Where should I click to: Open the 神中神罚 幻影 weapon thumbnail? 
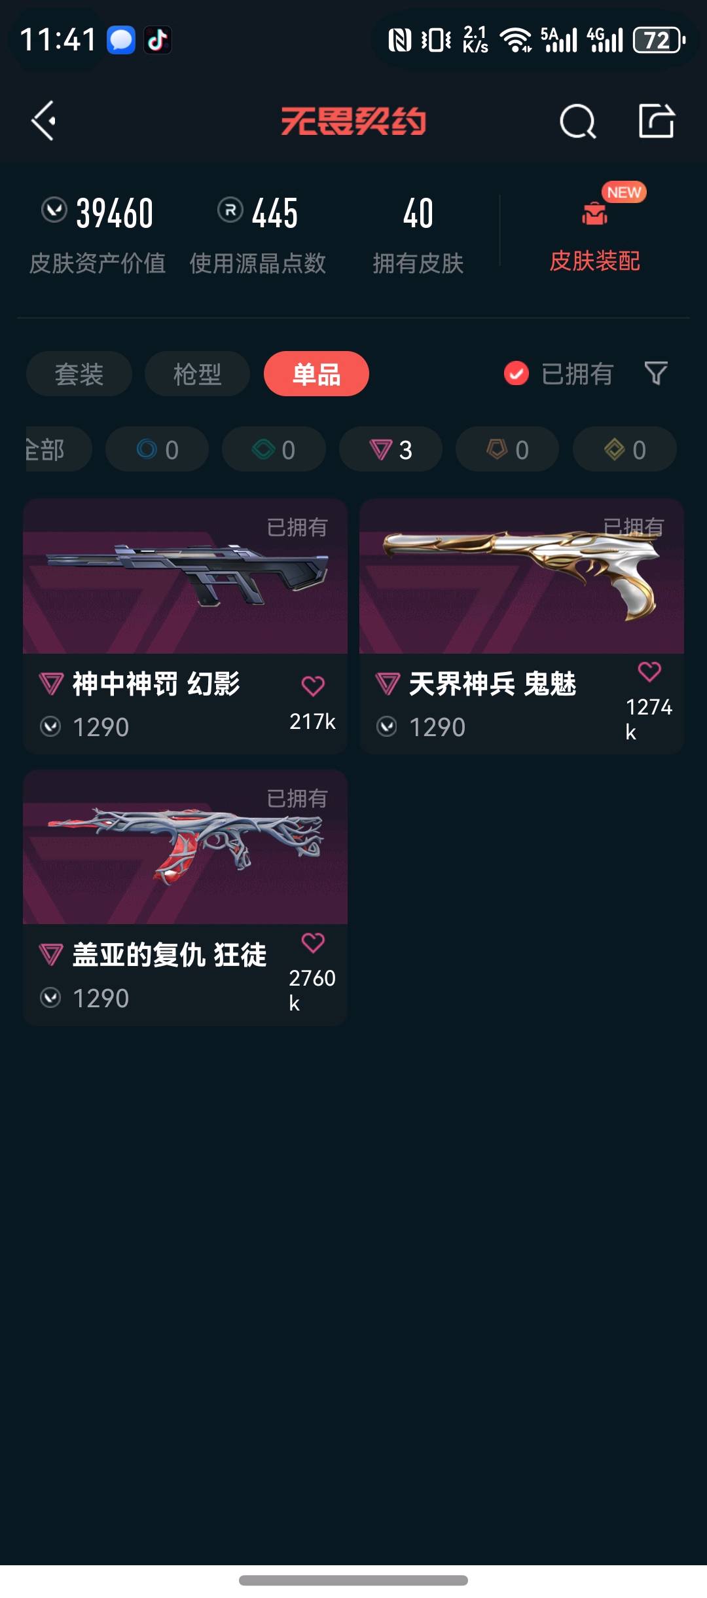coord(185,576)
